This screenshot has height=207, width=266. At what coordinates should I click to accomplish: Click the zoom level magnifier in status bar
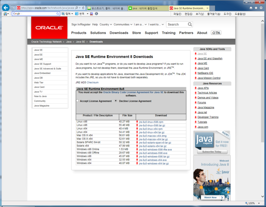point(246,203)
